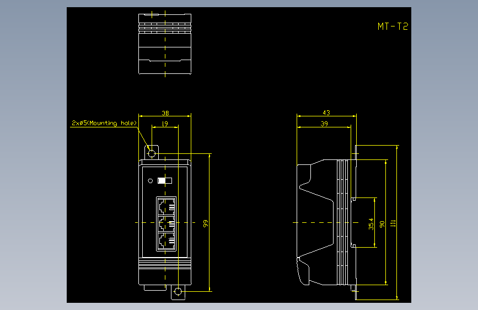Screen dimensions: 478x310
Task: Select the 2xø5 (Mounting hole) annotation
Action: coord(104,123)
